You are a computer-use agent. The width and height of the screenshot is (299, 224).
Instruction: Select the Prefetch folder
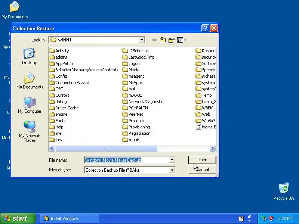click(x=133, y=121)
